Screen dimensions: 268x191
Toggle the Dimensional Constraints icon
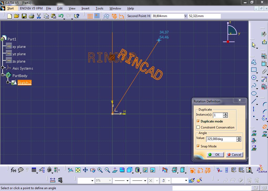pyautogui.click(x=122, y=16)
